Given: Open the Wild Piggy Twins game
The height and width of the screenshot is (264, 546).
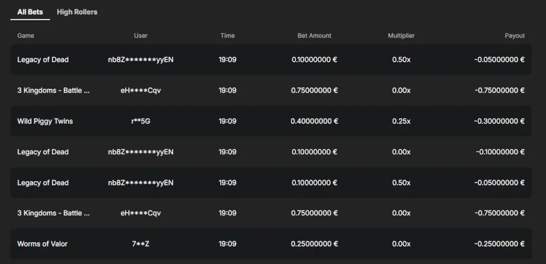Looking at the screenshot, I should [x=45, y=121].
